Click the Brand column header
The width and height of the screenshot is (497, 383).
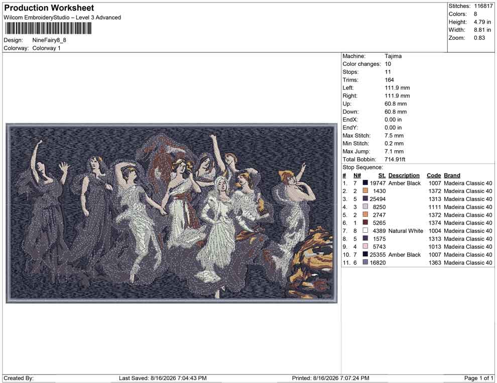point(452,175)
